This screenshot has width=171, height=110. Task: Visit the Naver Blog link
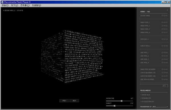(x=145, y=95)
